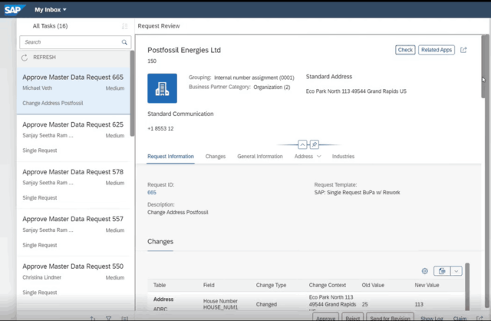Click the REFRESH circular arrow icon
The height and width of the screenshot is (321, 491).
click(x=25, y=58)
